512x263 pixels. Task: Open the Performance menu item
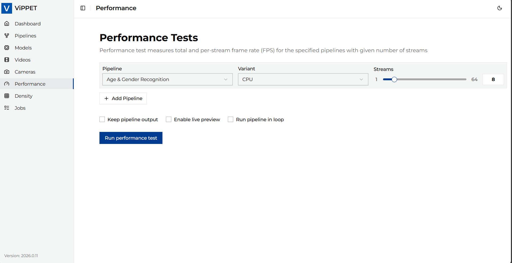pos(30,84)
